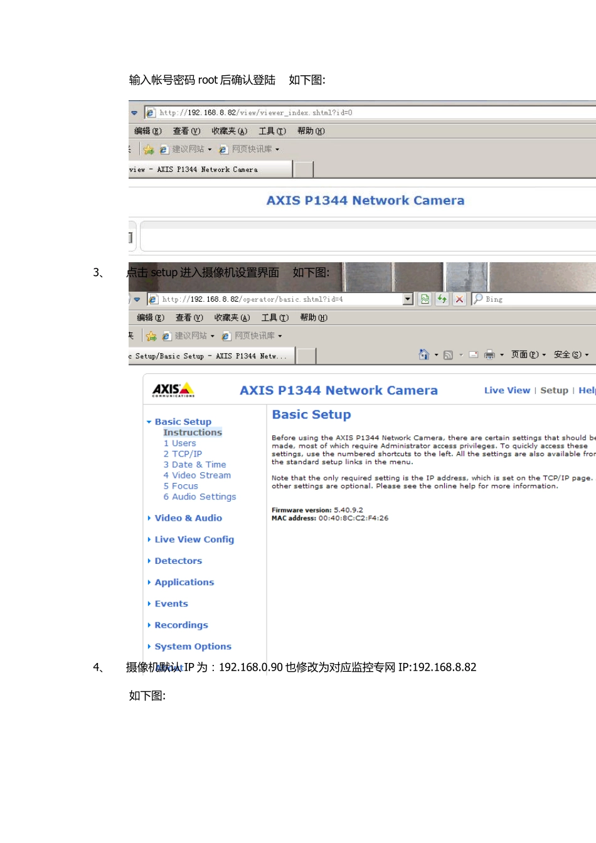Viewport: 596px width, 843px height.
Task: Expand the Applications section
Action: point(149,582)
